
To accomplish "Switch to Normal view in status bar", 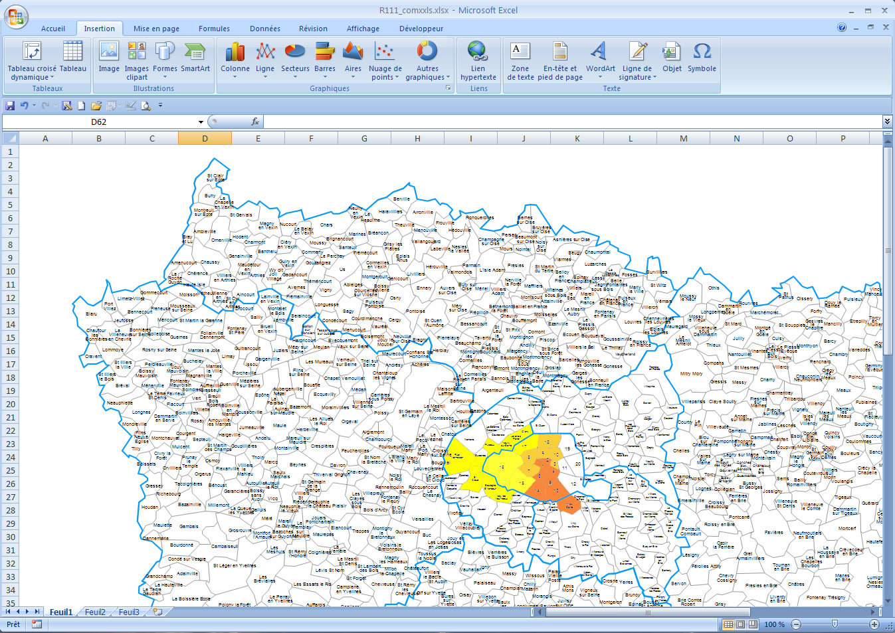I will click(x=729, y=624).
